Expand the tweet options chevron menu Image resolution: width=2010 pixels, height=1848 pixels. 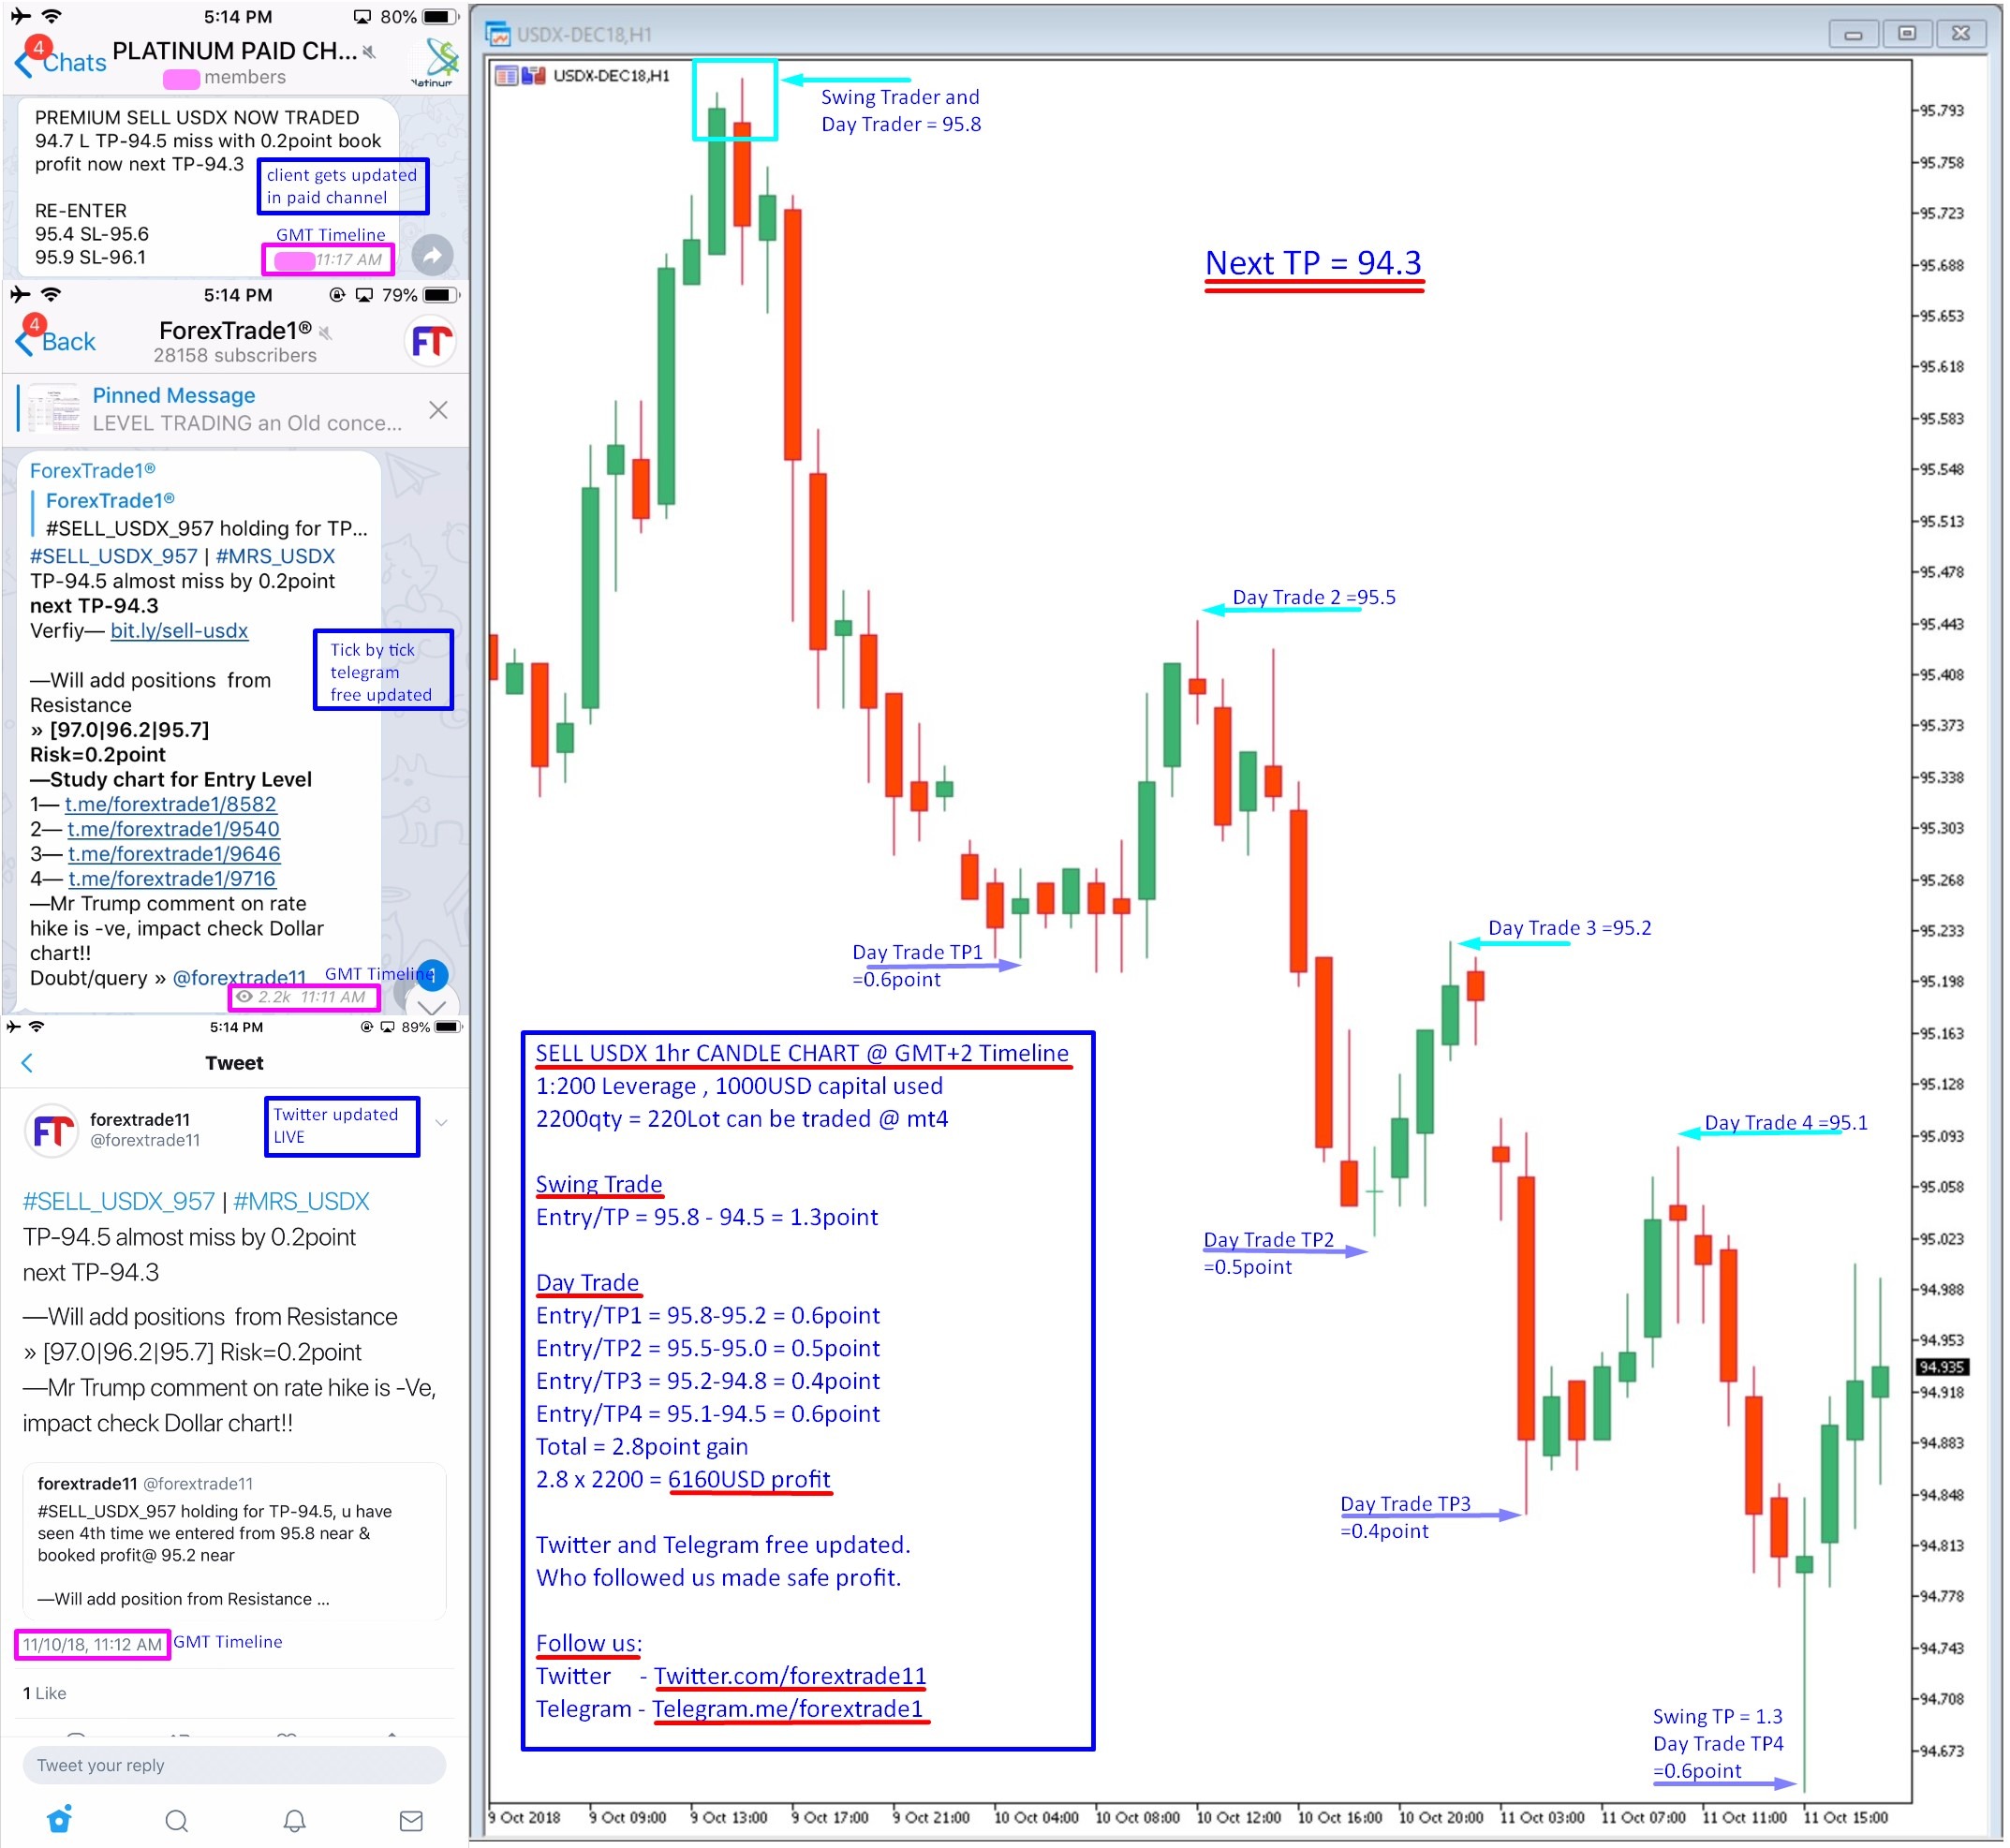441,1123
